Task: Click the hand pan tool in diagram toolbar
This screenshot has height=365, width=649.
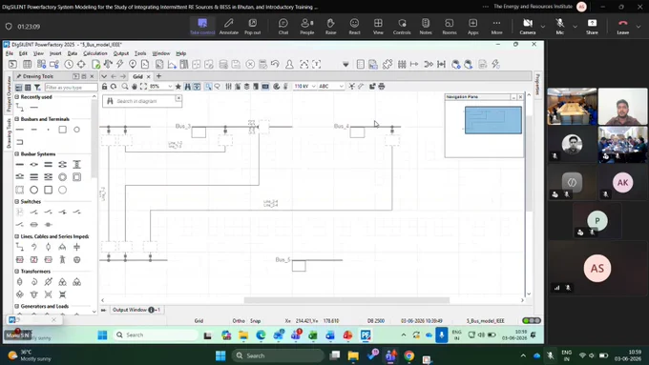Action: click(135, 87)
